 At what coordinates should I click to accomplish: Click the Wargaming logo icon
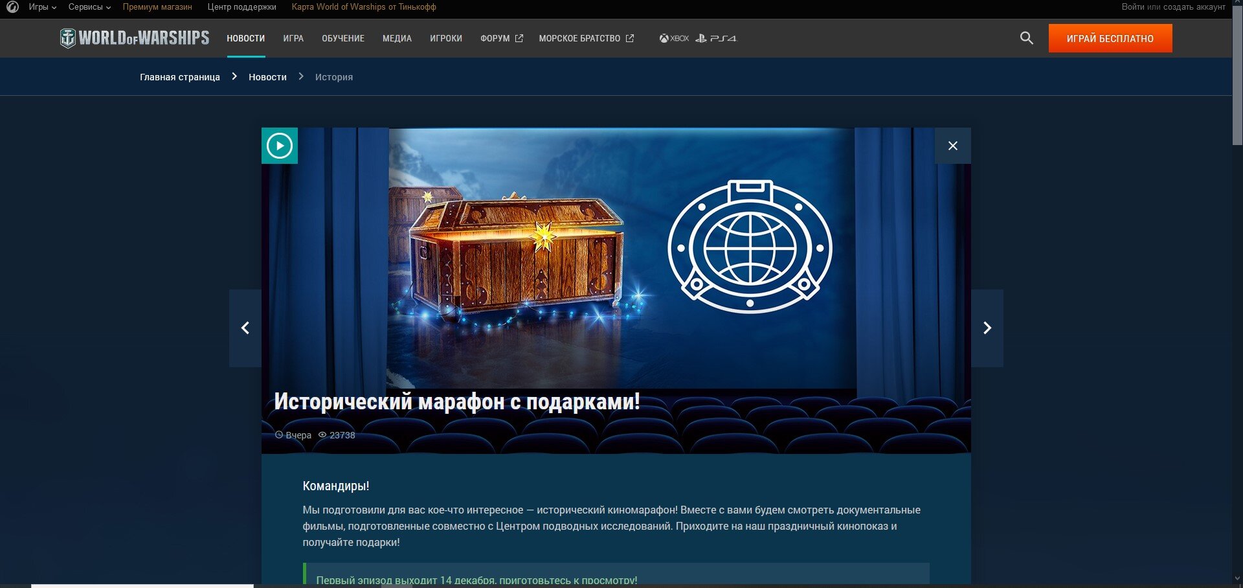pos(12,7)
